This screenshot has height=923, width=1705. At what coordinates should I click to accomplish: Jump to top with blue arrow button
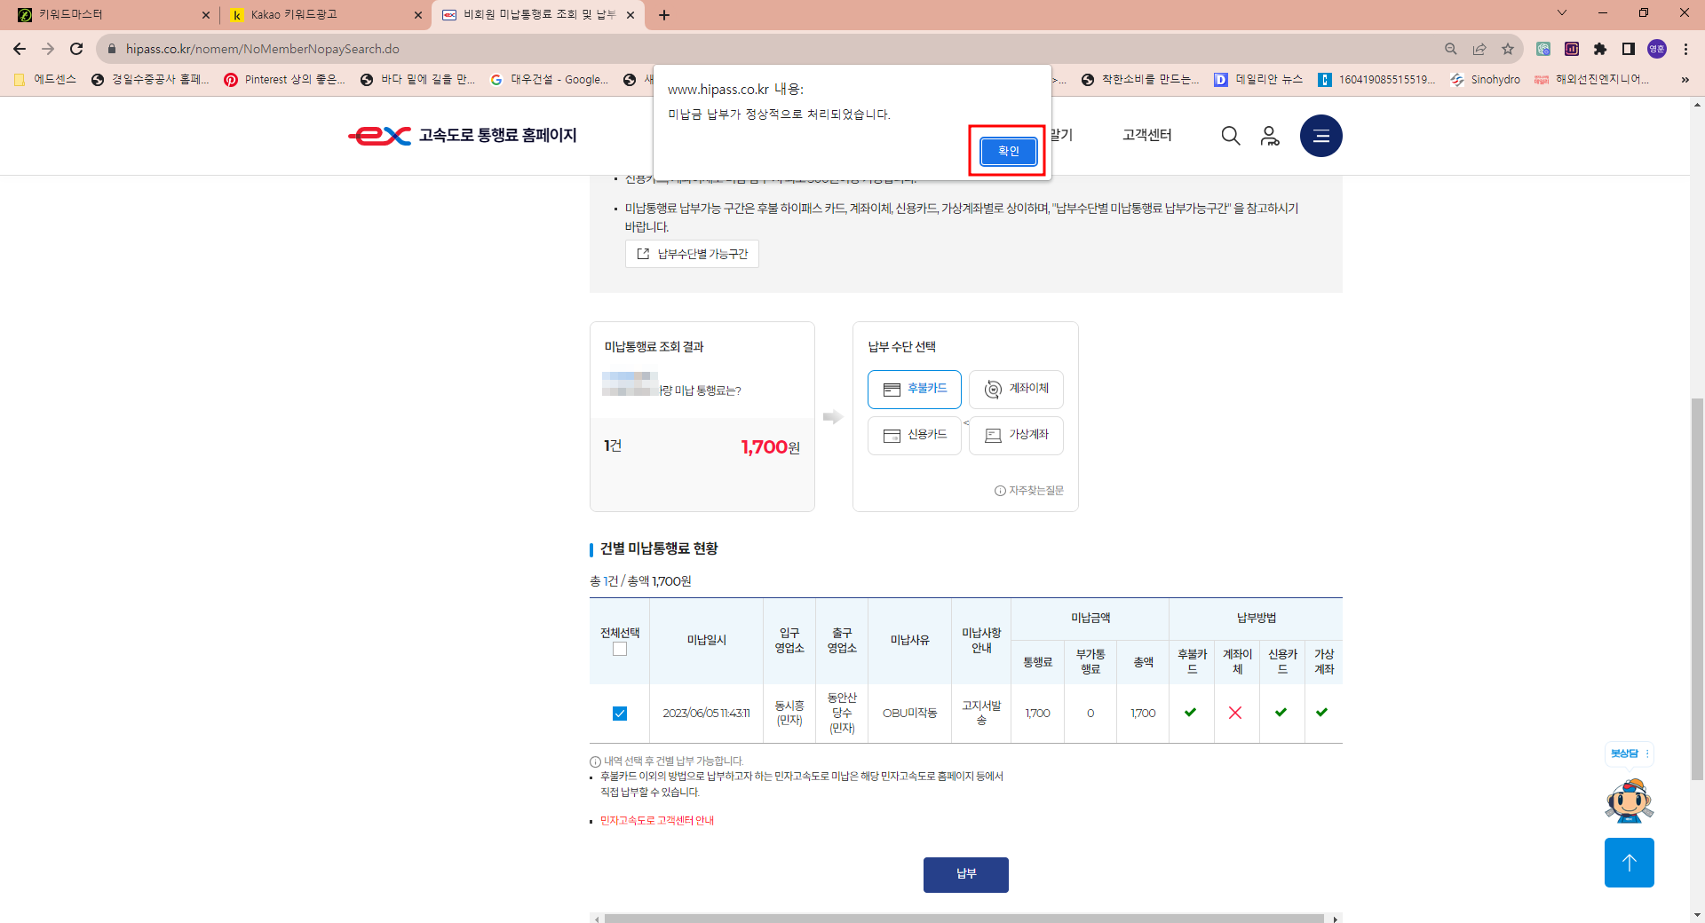[1630, 863]
